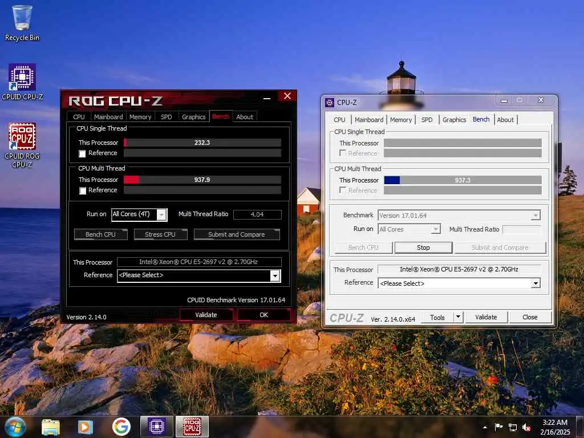Screen dimensions: 584x438
Task: Open network tray icon
Action: pyautogui.click(x=513, y=427)
